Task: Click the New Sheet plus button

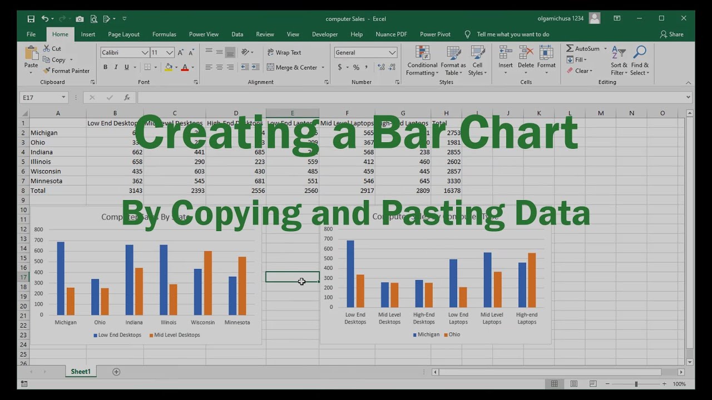Action: click(x=116, y=372)
